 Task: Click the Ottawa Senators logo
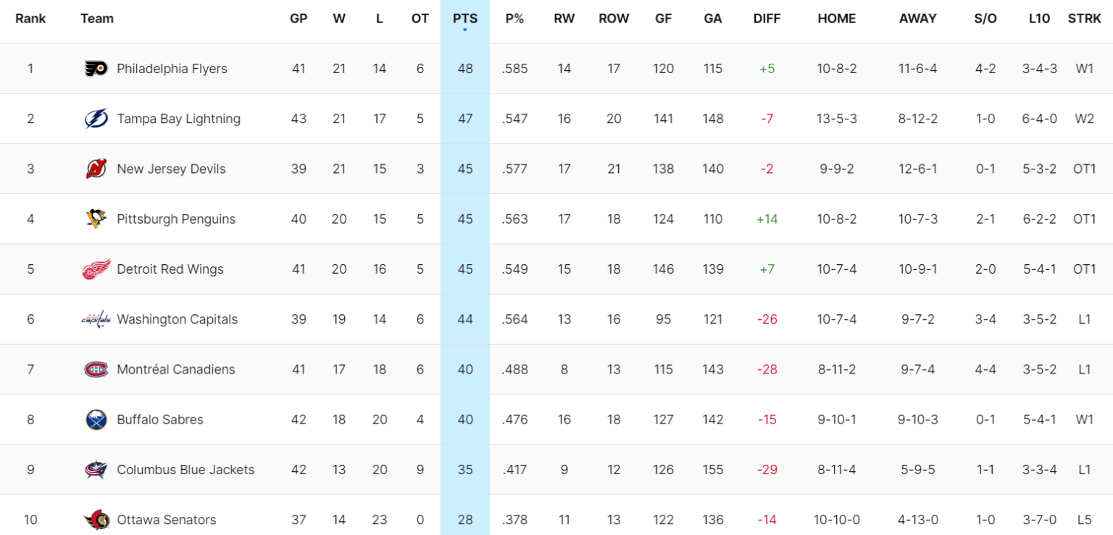pyautogui.click(x=96, y=520)
